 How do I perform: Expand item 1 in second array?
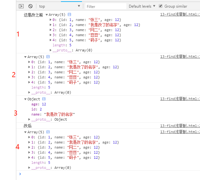pyautogui.click(x=29, y=67)
